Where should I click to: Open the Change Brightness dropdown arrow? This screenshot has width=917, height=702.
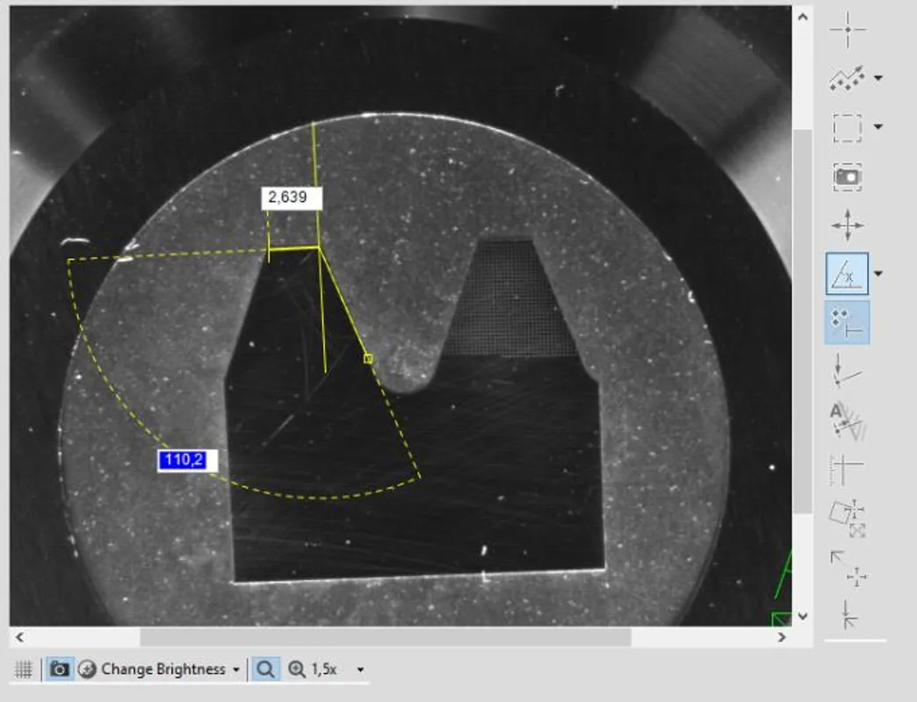pos(236,670)
